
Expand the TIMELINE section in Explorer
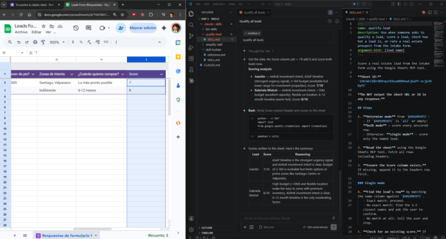pos(208,233)
